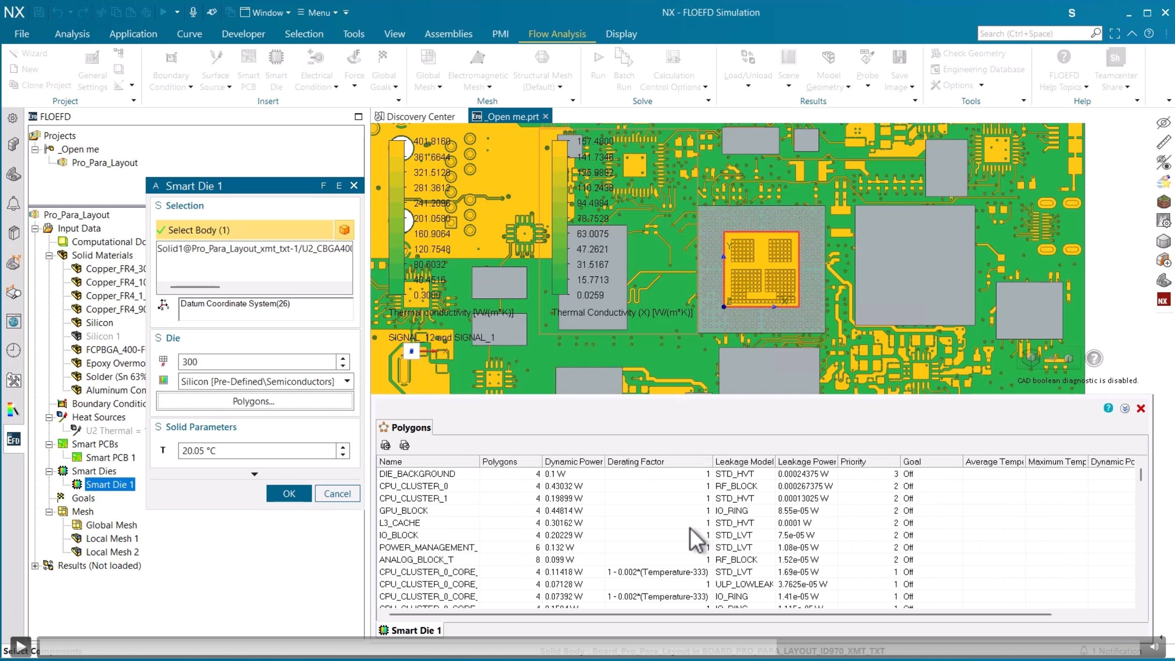Screen dimensions: 1175x661
Task: Collapse the Smart Dies tree node
Action: 49,471
